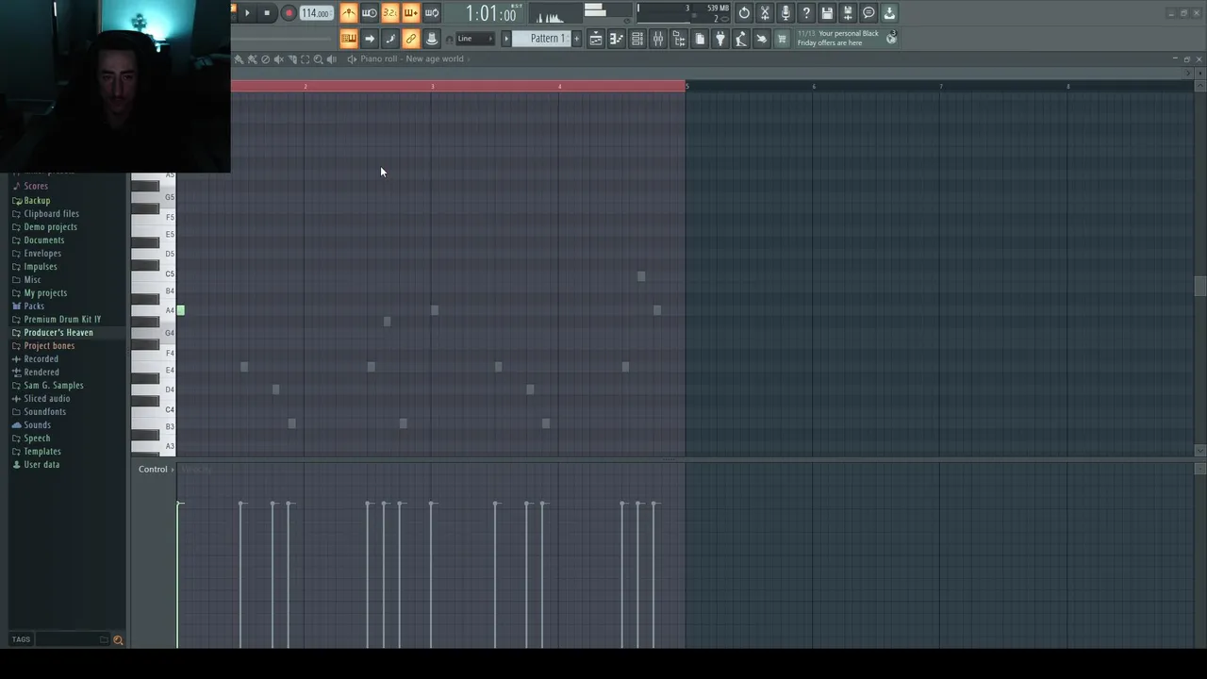Open the Pattern 1 selector
The image size is (1207, 679).
click(x=543, y=39)
